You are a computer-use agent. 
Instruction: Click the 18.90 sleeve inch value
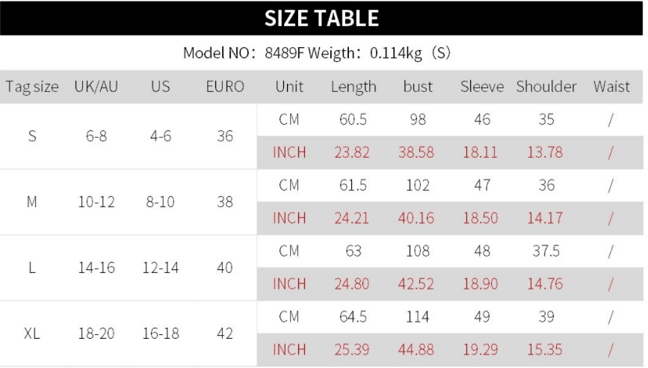coord(482,284)
